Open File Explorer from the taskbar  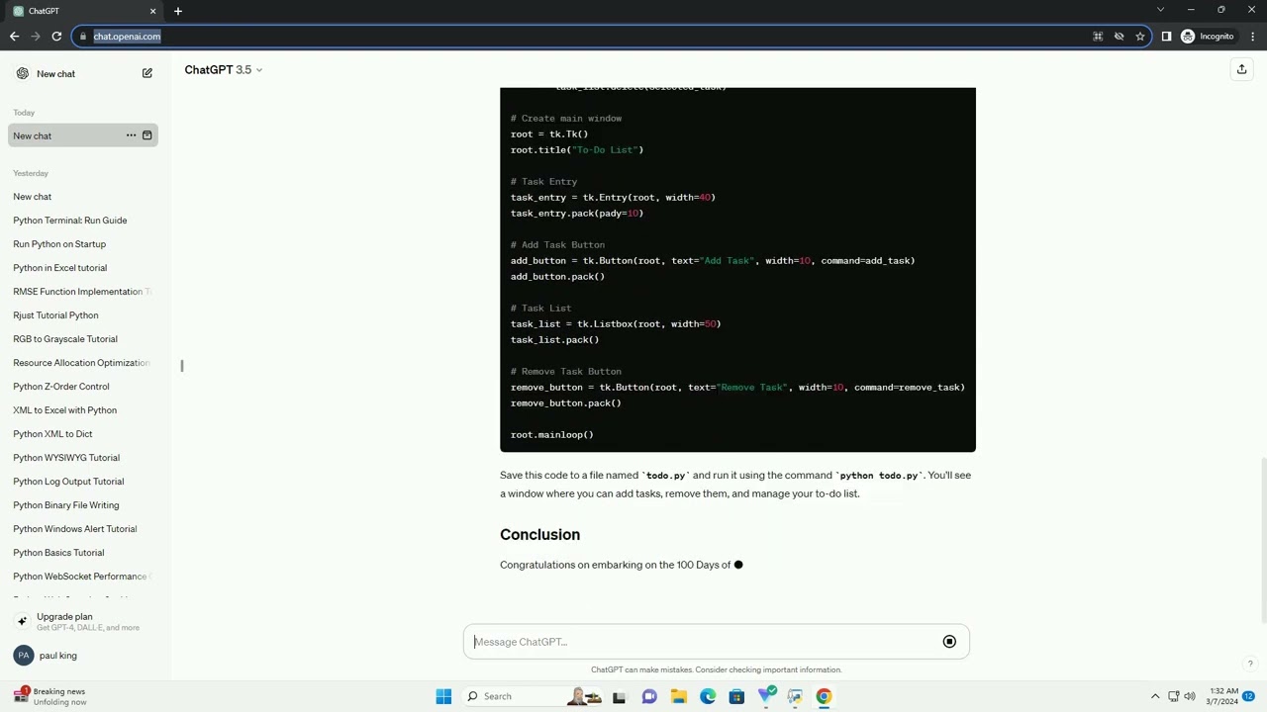679,696
